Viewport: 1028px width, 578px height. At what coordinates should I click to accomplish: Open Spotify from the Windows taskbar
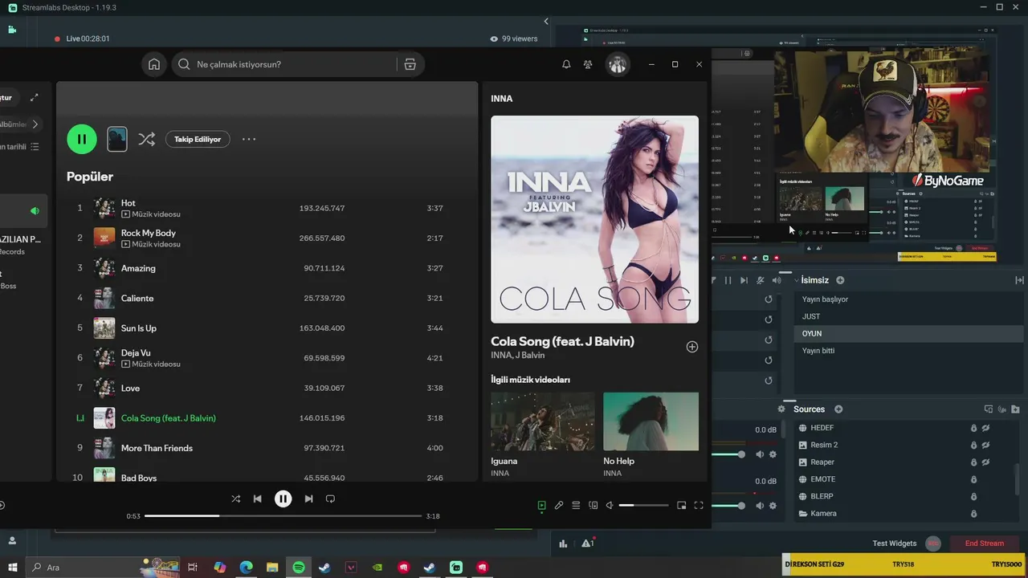pos(298,568)
